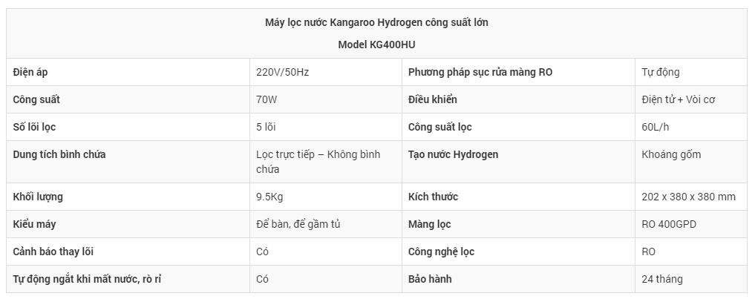
Task: Click the 'Dung tích bình chứa' label
Action: pyautogui.click(x=59, y=154)
